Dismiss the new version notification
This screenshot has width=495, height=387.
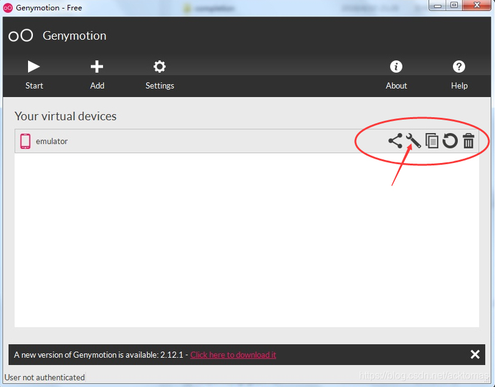pyautogui.click(x=475, y=355)
